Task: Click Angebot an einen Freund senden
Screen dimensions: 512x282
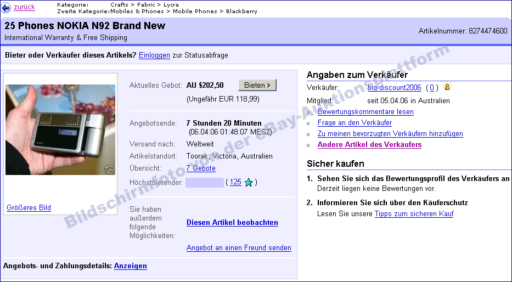Action: coord(239,248)
